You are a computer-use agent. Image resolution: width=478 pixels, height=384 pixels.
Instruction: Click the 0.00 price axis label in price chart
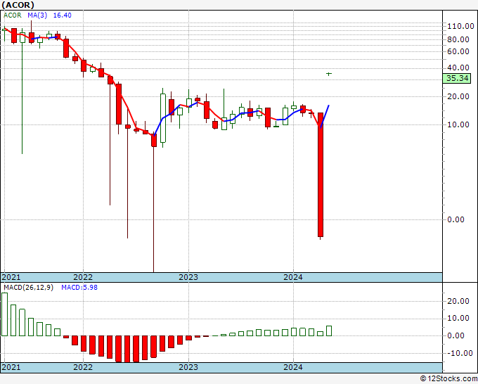pos(456,219)
